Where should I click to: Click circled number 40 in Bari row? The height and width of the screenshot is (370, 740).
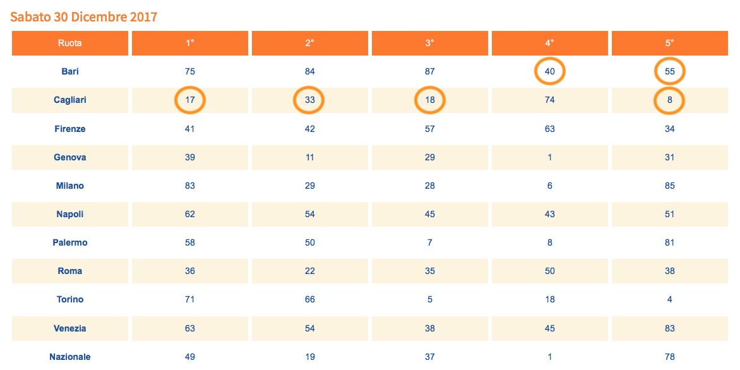pos(550,71)
